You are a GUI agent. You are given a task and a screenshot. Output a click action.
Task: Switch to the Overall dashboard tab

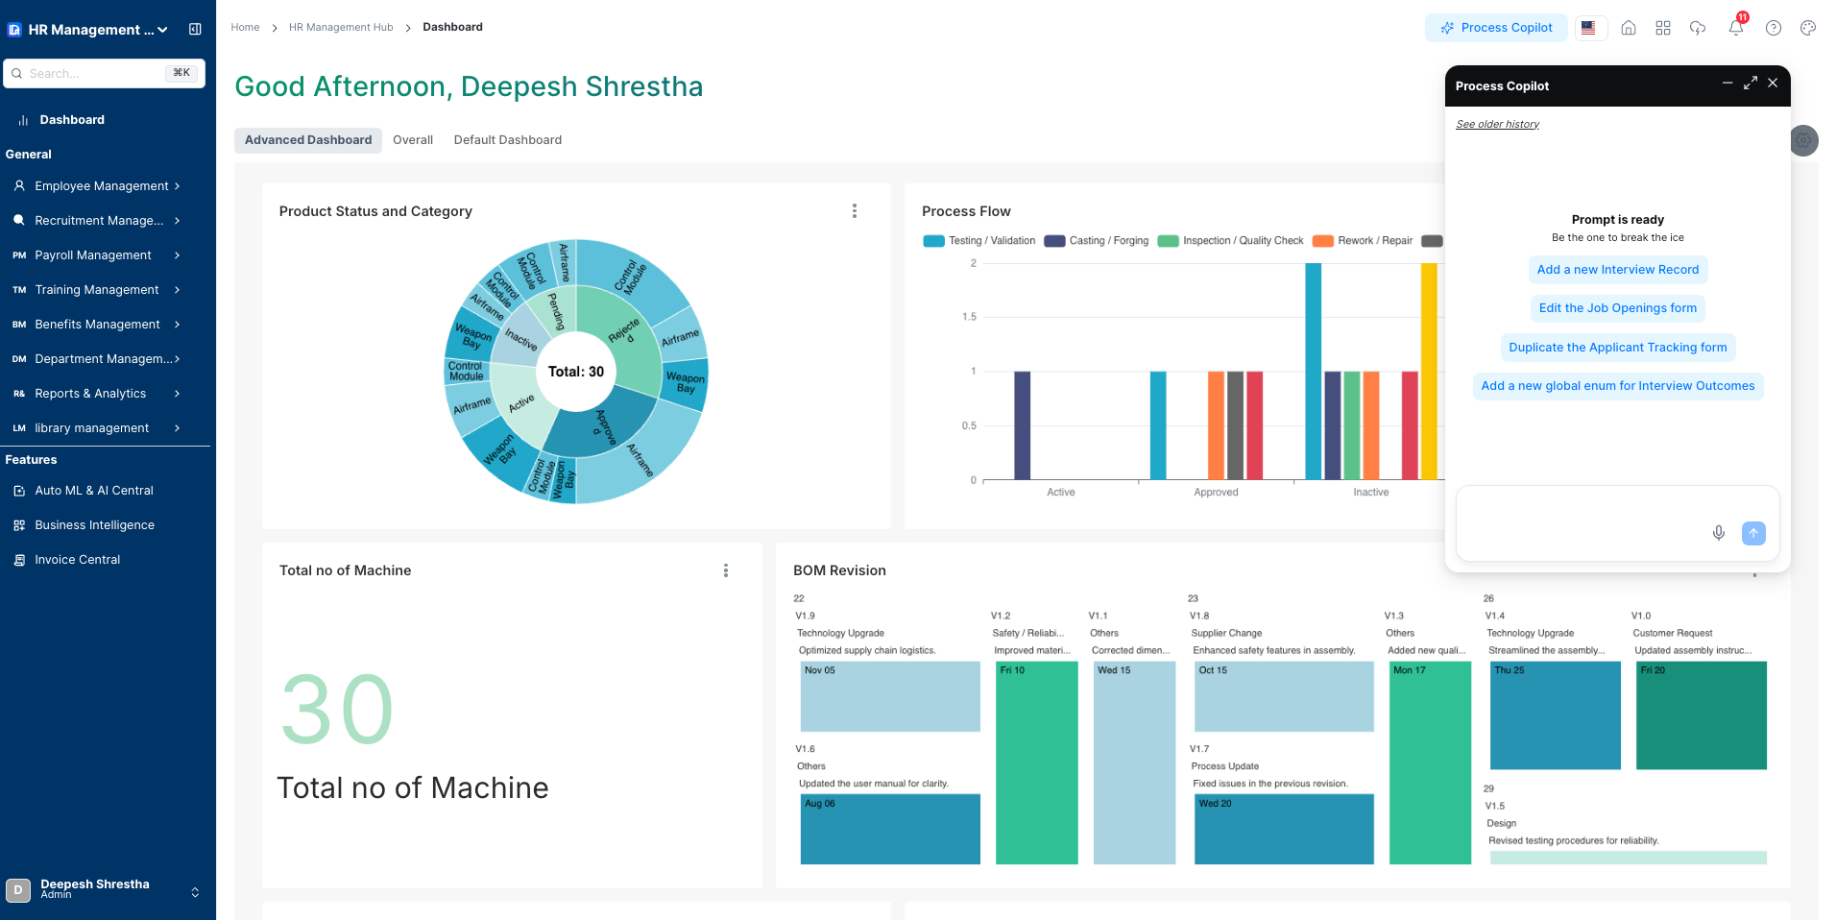point(413,140)
